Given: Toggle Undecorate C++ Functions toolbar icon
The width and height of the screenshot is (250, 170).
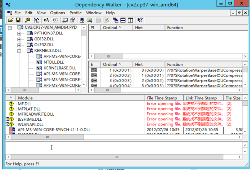Looking at the screenshot, I should (x=56, y=20).
